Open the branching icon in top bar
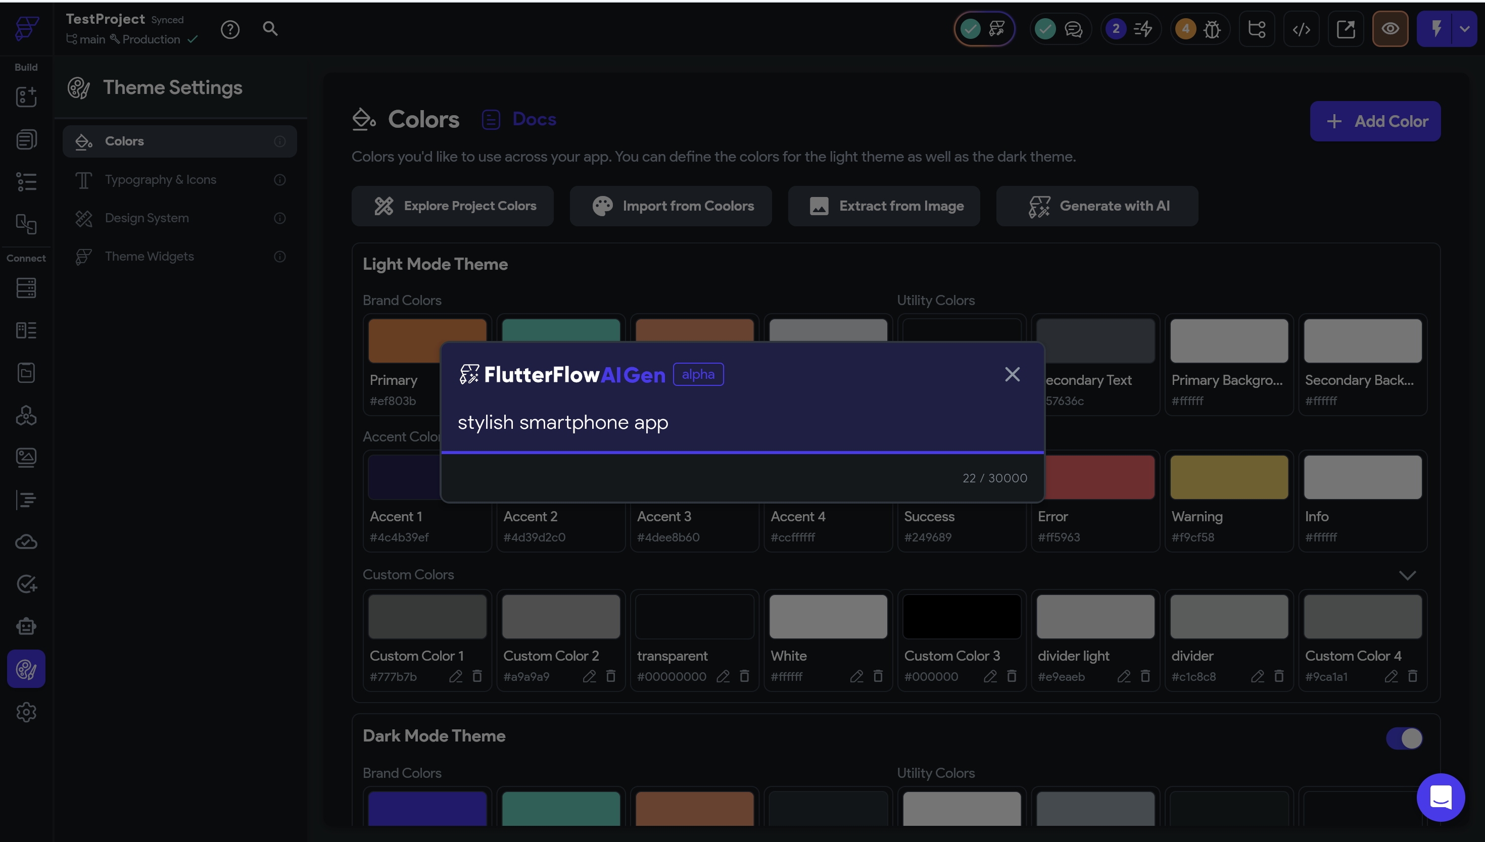 tap(1257, 29)
